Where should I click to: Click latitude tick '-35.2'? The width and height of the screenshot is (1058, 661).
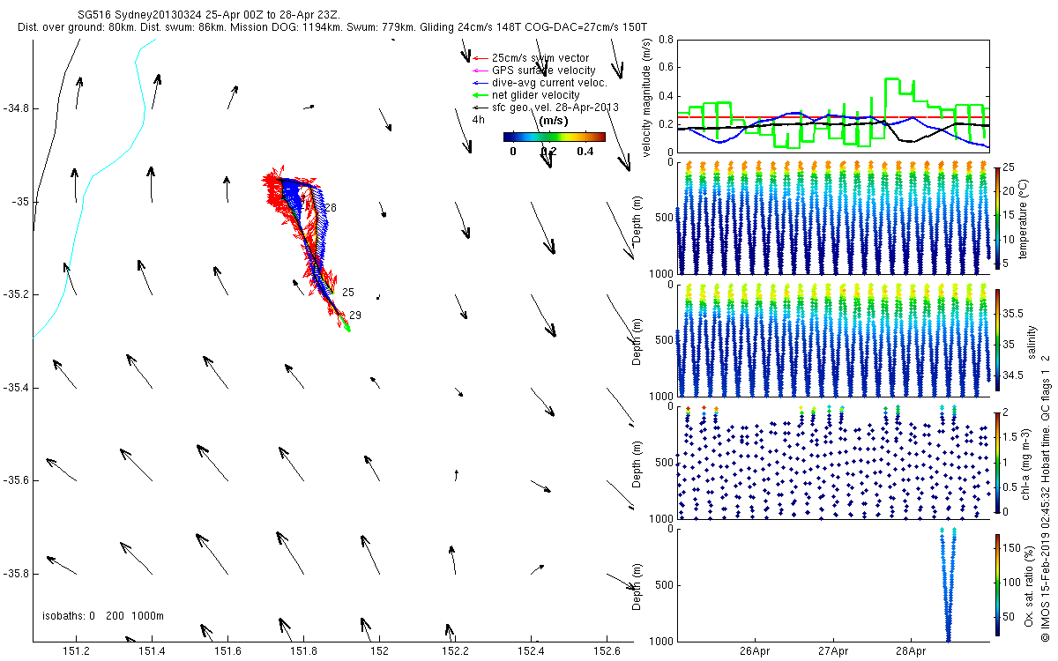click(x=15, y=295)
